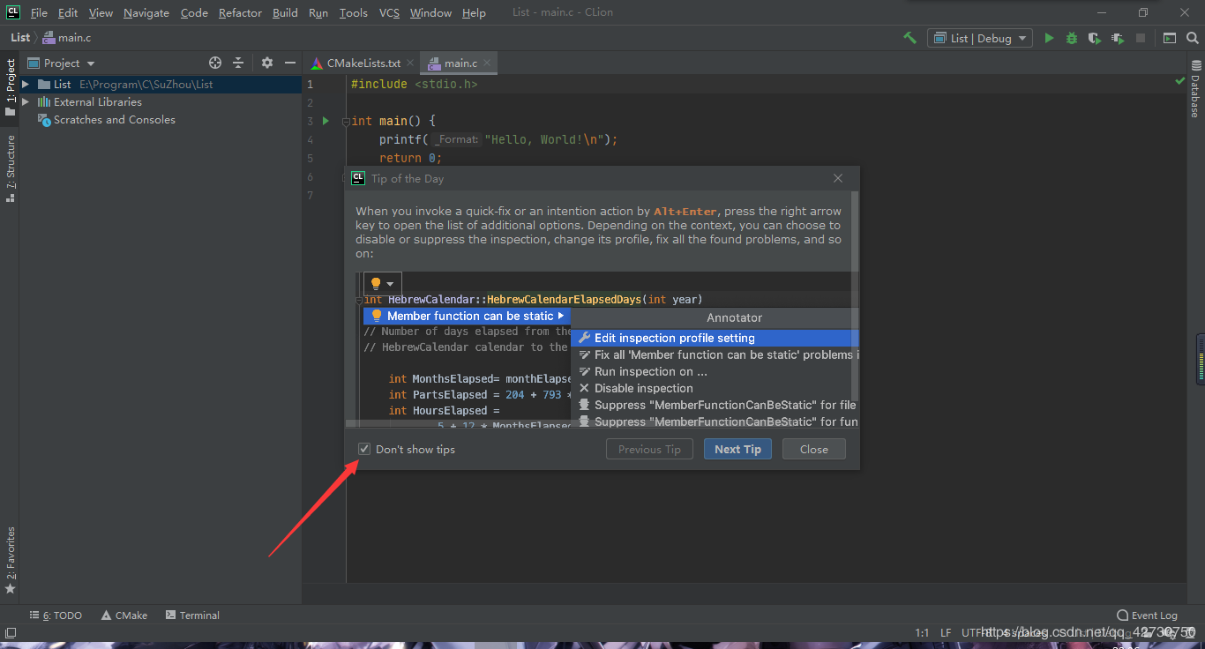Screen dimensions: 1205x649
Task: Open the List | Debug configuration dropdown
Action: (x=979, y=38)
